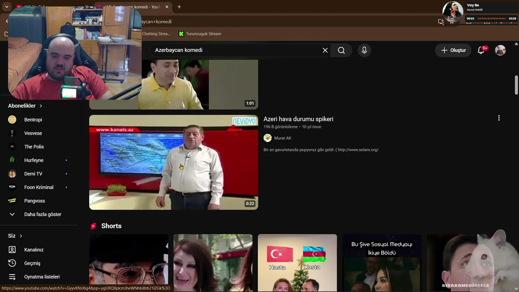Open the Azeri hava durumu spikeri thumbnail
Screen dimensions: 519x292
[x=174, y=162]
